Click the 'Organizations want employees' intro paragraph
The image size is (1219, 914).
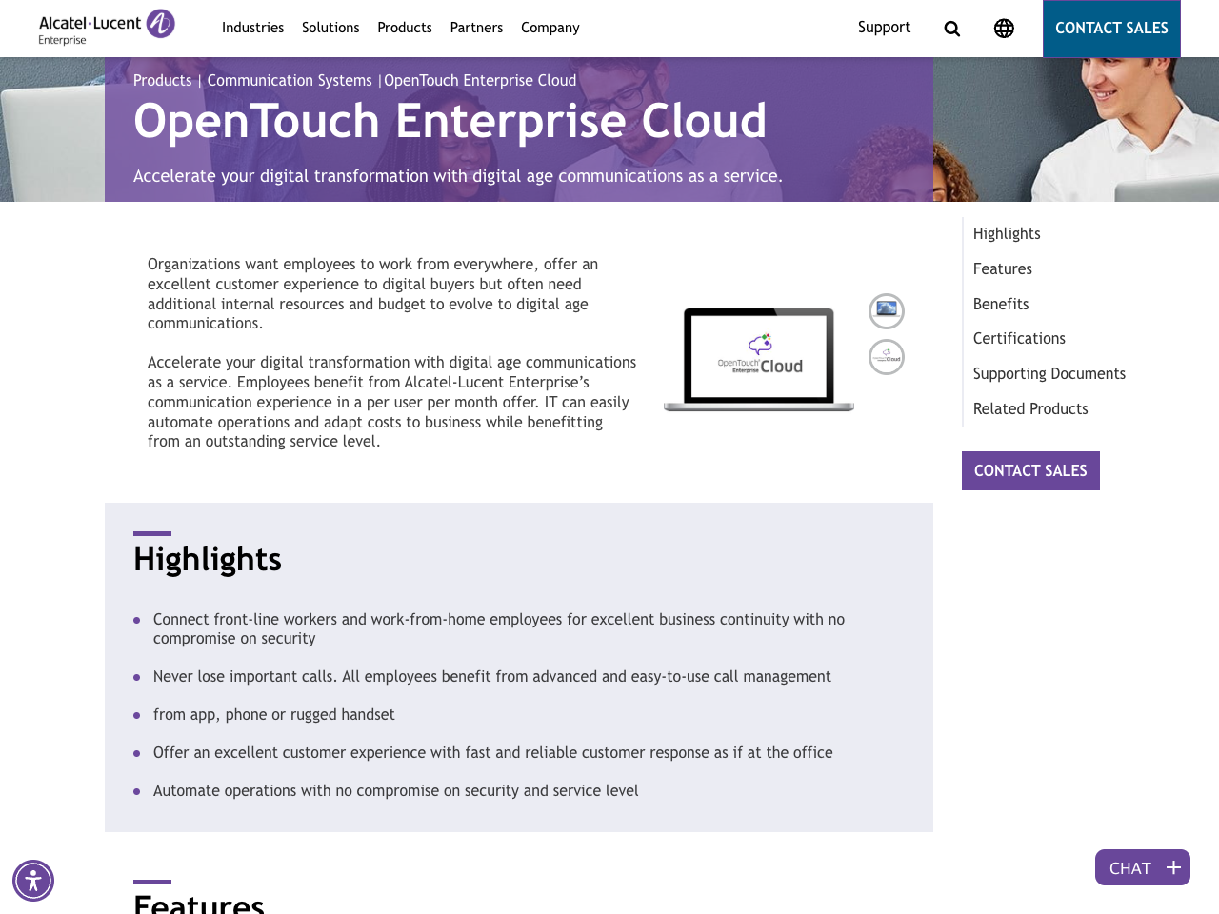(373, 294)
